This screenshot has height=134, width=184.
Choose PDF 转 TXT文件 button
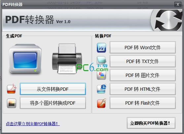pos(143,61)
